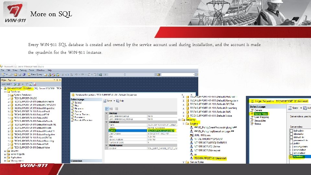Click Object Explorer's Connect Object Explorer icon
The height and width of the screenshot is (175, 311).
[x=15, y=84]
